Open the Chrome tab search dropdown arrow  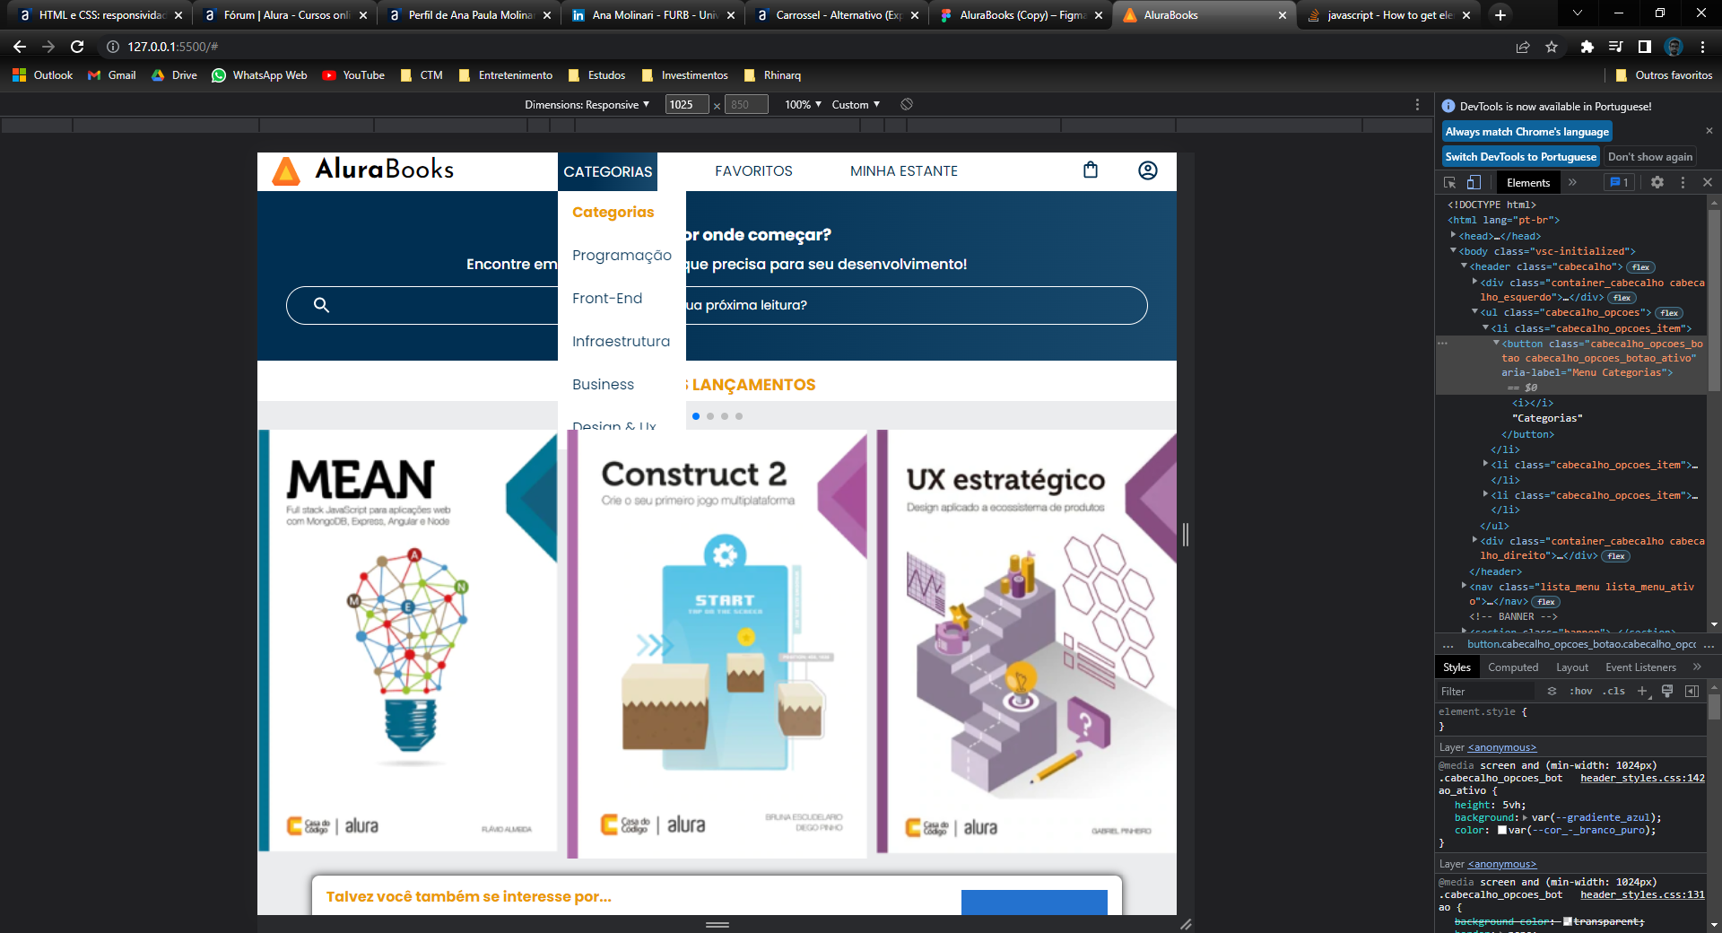tap(1578, 13)
